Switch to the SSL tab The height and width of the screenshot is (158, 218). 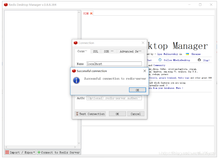click(95, 51)
